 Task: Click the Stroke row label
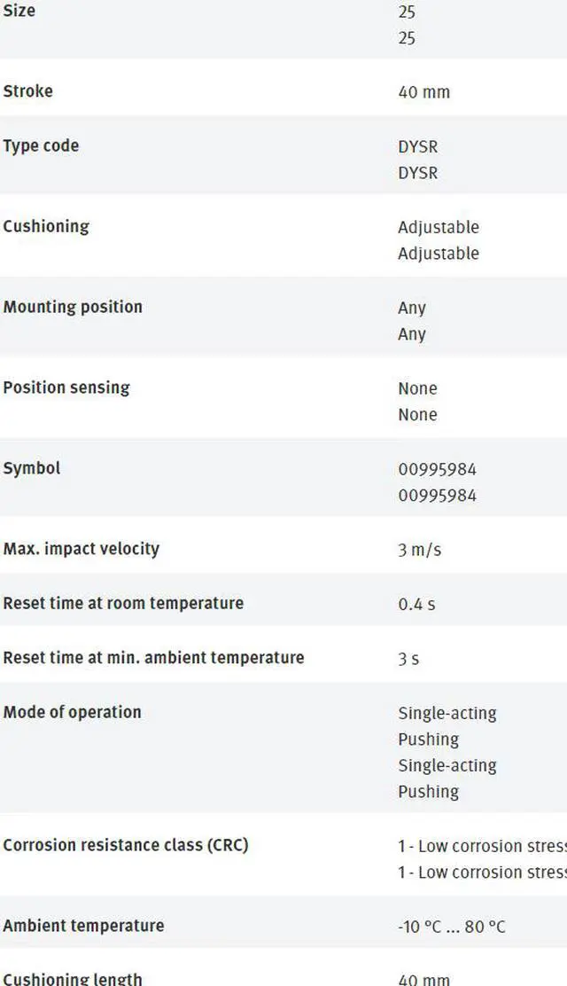(27, 91)
